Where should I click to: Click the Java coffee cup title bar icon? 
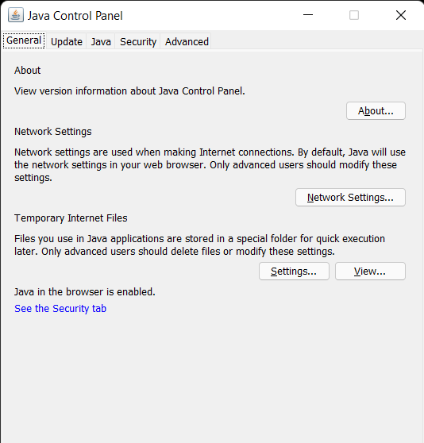tap(16, 15)
